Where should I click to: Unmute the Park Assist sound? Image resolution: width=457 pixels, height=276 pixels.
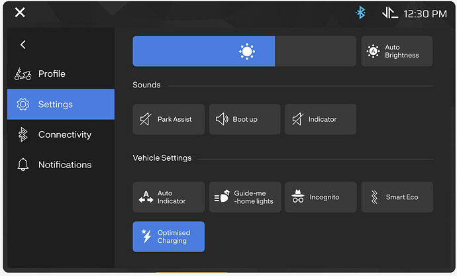[x=169, y=120]
